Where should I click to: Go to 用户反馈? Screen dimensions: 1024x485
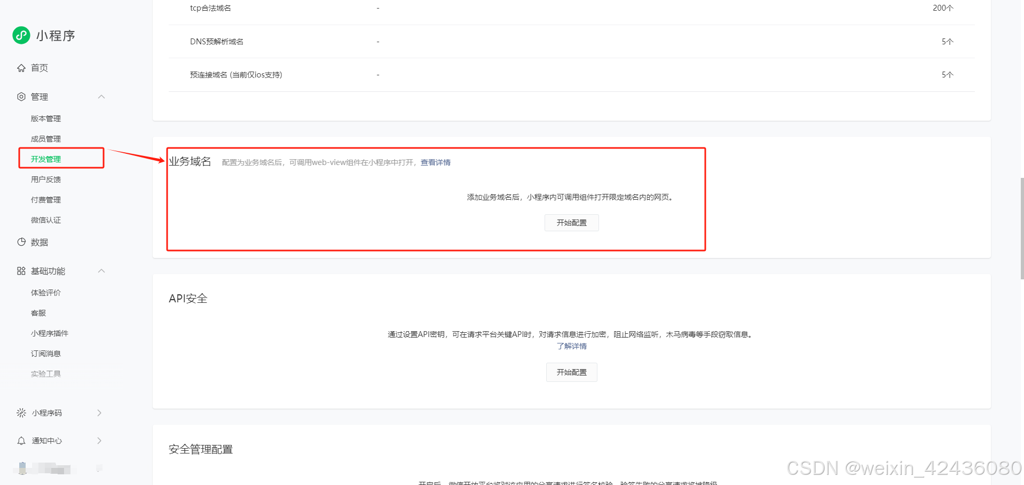pos(46,179)
